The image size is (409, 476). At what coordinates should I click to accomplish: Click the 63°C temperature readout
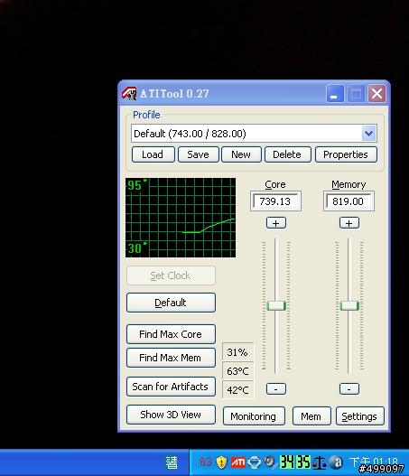pyautogui.click(x=237, y=370)
